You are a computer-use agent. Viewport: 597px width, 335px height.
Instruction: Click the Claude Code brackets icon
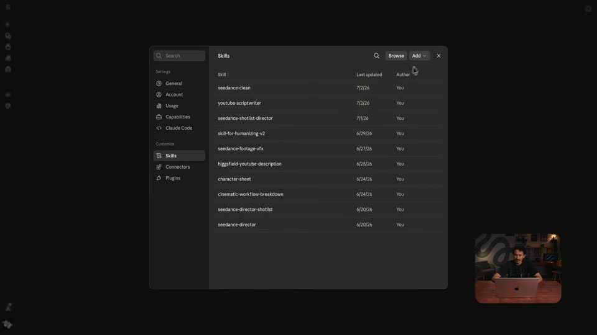tap(159, 128)
